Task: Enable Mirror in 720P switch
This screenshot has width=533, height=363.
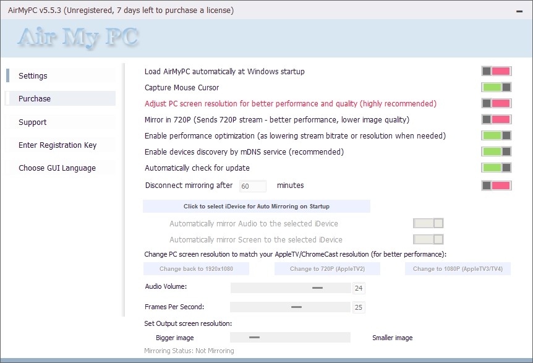Action: coord(497,119)
